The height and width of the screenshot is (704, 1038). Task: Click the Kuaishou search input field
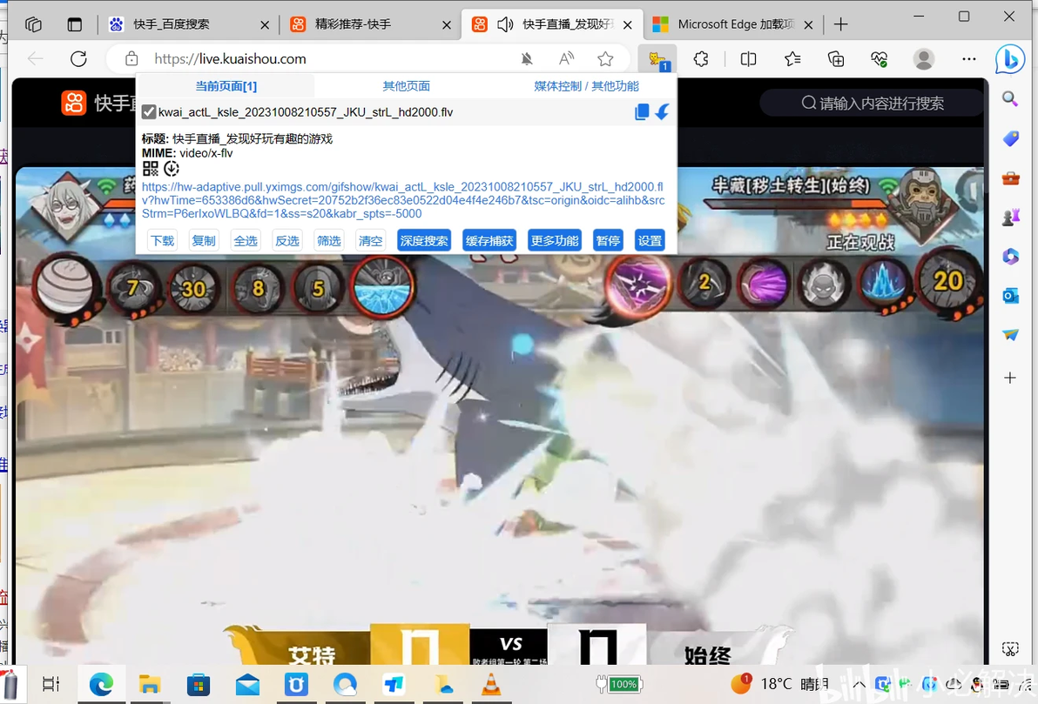(873, 104)
